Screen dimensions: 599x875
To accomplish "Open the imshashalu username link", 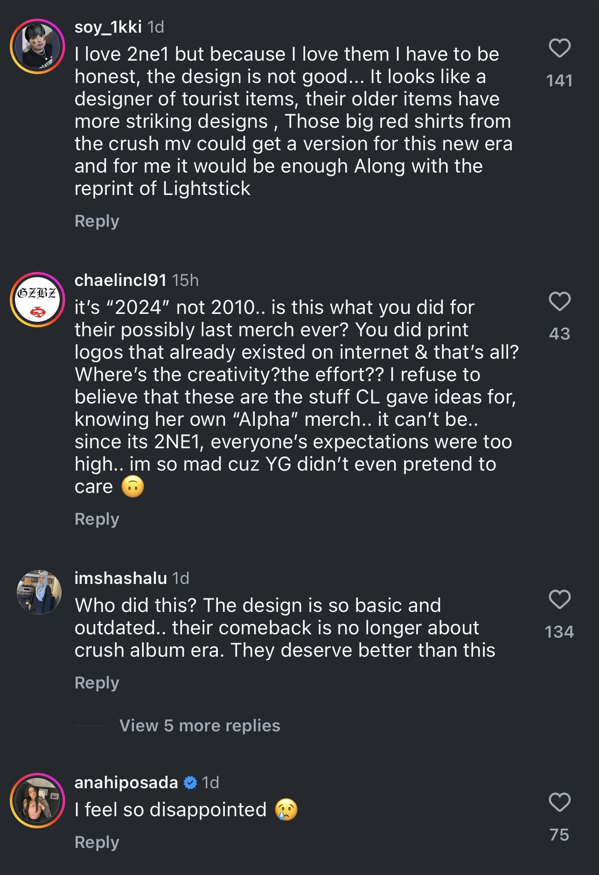I will 120,578.
